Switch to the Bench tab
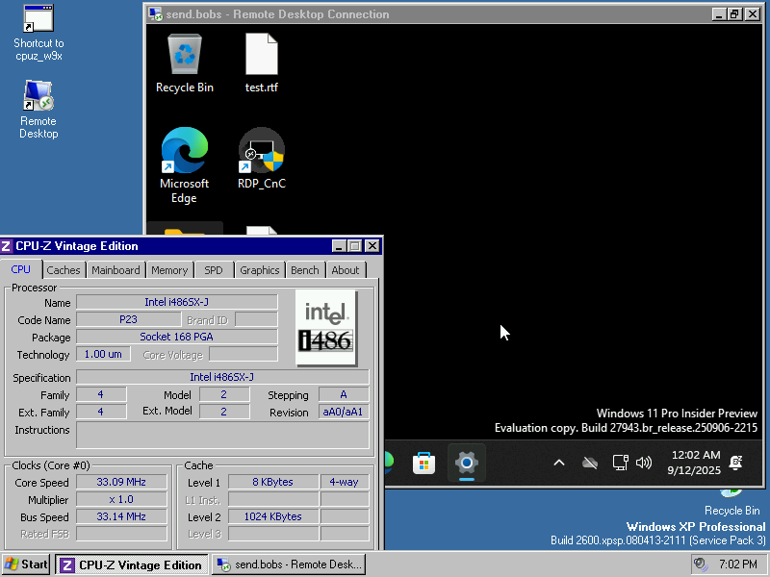This screenshot has height=577, width=770. coord(305,270)
